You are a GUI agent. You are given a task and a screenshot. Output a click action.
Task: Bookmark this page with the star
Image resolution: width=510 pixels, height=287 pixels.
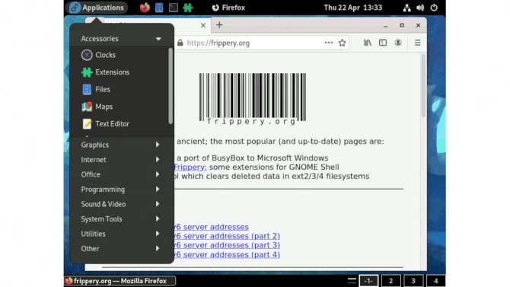tap(342, 43)
